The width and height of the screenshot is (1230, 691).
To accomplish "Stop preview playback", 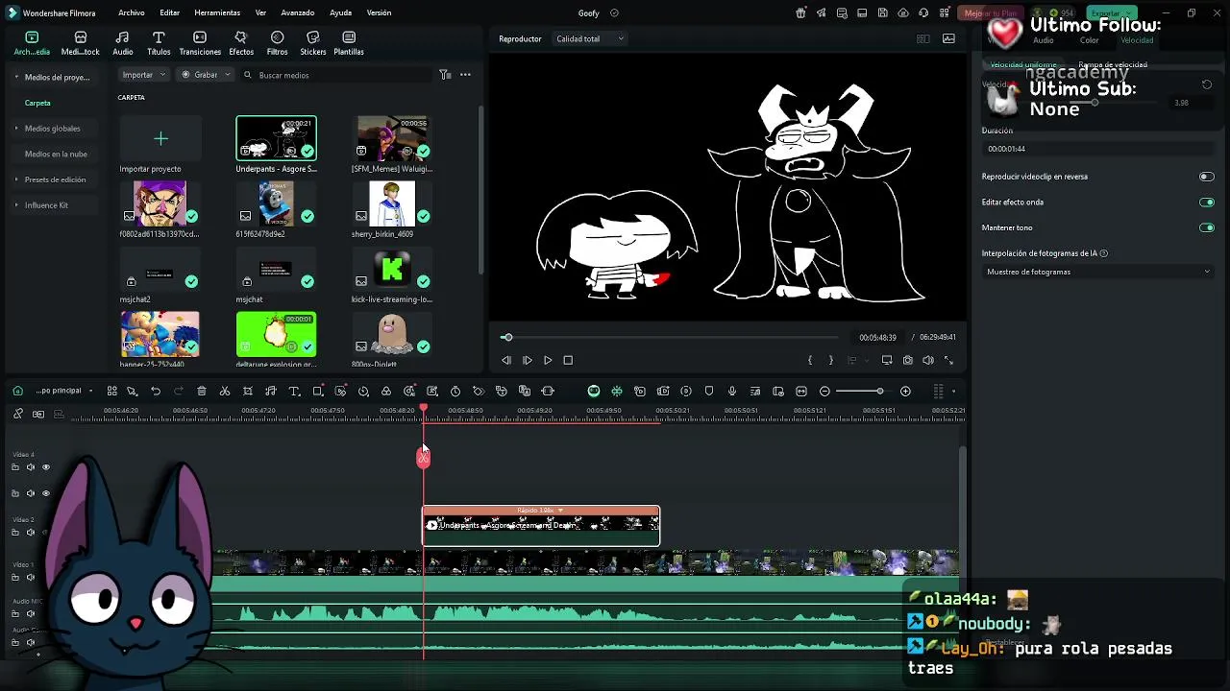I will click(x=568, y=360).
